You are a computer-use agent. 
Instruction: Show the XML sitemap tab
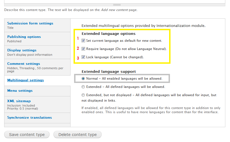coord(19,101)
